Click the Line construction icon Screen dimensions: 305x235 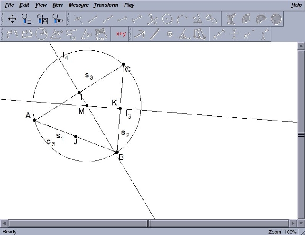(137, 19)
